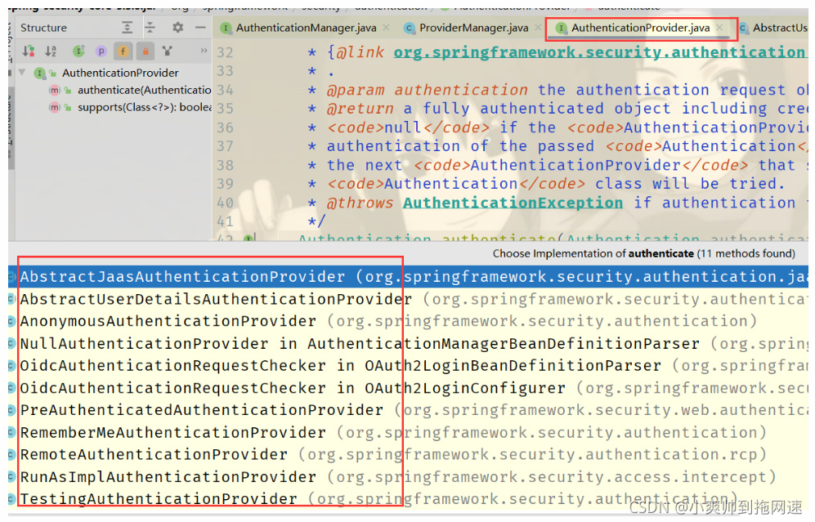Expand all nodes in Structure view
The width and height of the screenshot is (815, 522).
(x=128, y=28)
